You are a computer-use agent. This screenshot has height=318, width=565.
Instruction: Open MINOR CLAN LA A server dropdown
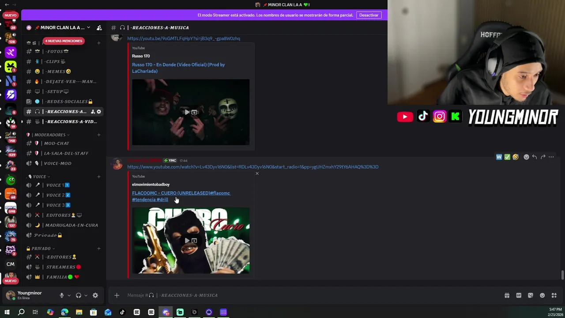pyautogui.click(x=63, y=27)
